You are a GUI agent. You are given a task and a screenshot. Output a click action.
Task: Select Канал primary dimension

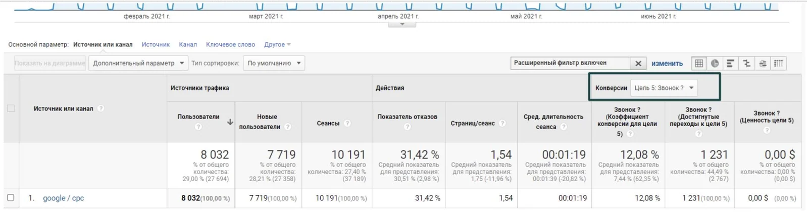188,44
